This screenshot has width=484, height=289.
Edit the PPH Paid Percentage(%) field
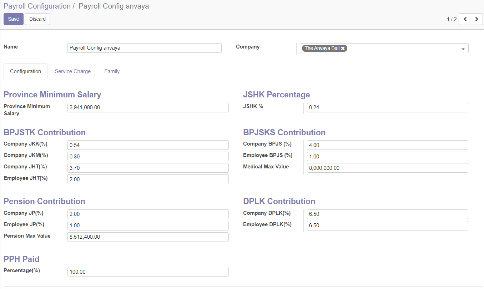click(x=148, y=272)
